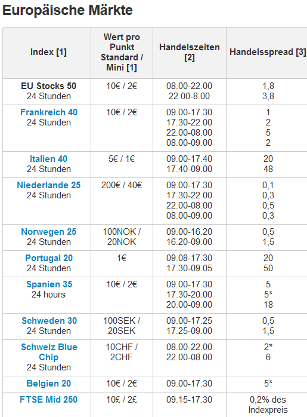Screen dimensions: 307x417
Task: Click the Spanien 35 link
Action: pyautogui.click(x=49, y=284)
